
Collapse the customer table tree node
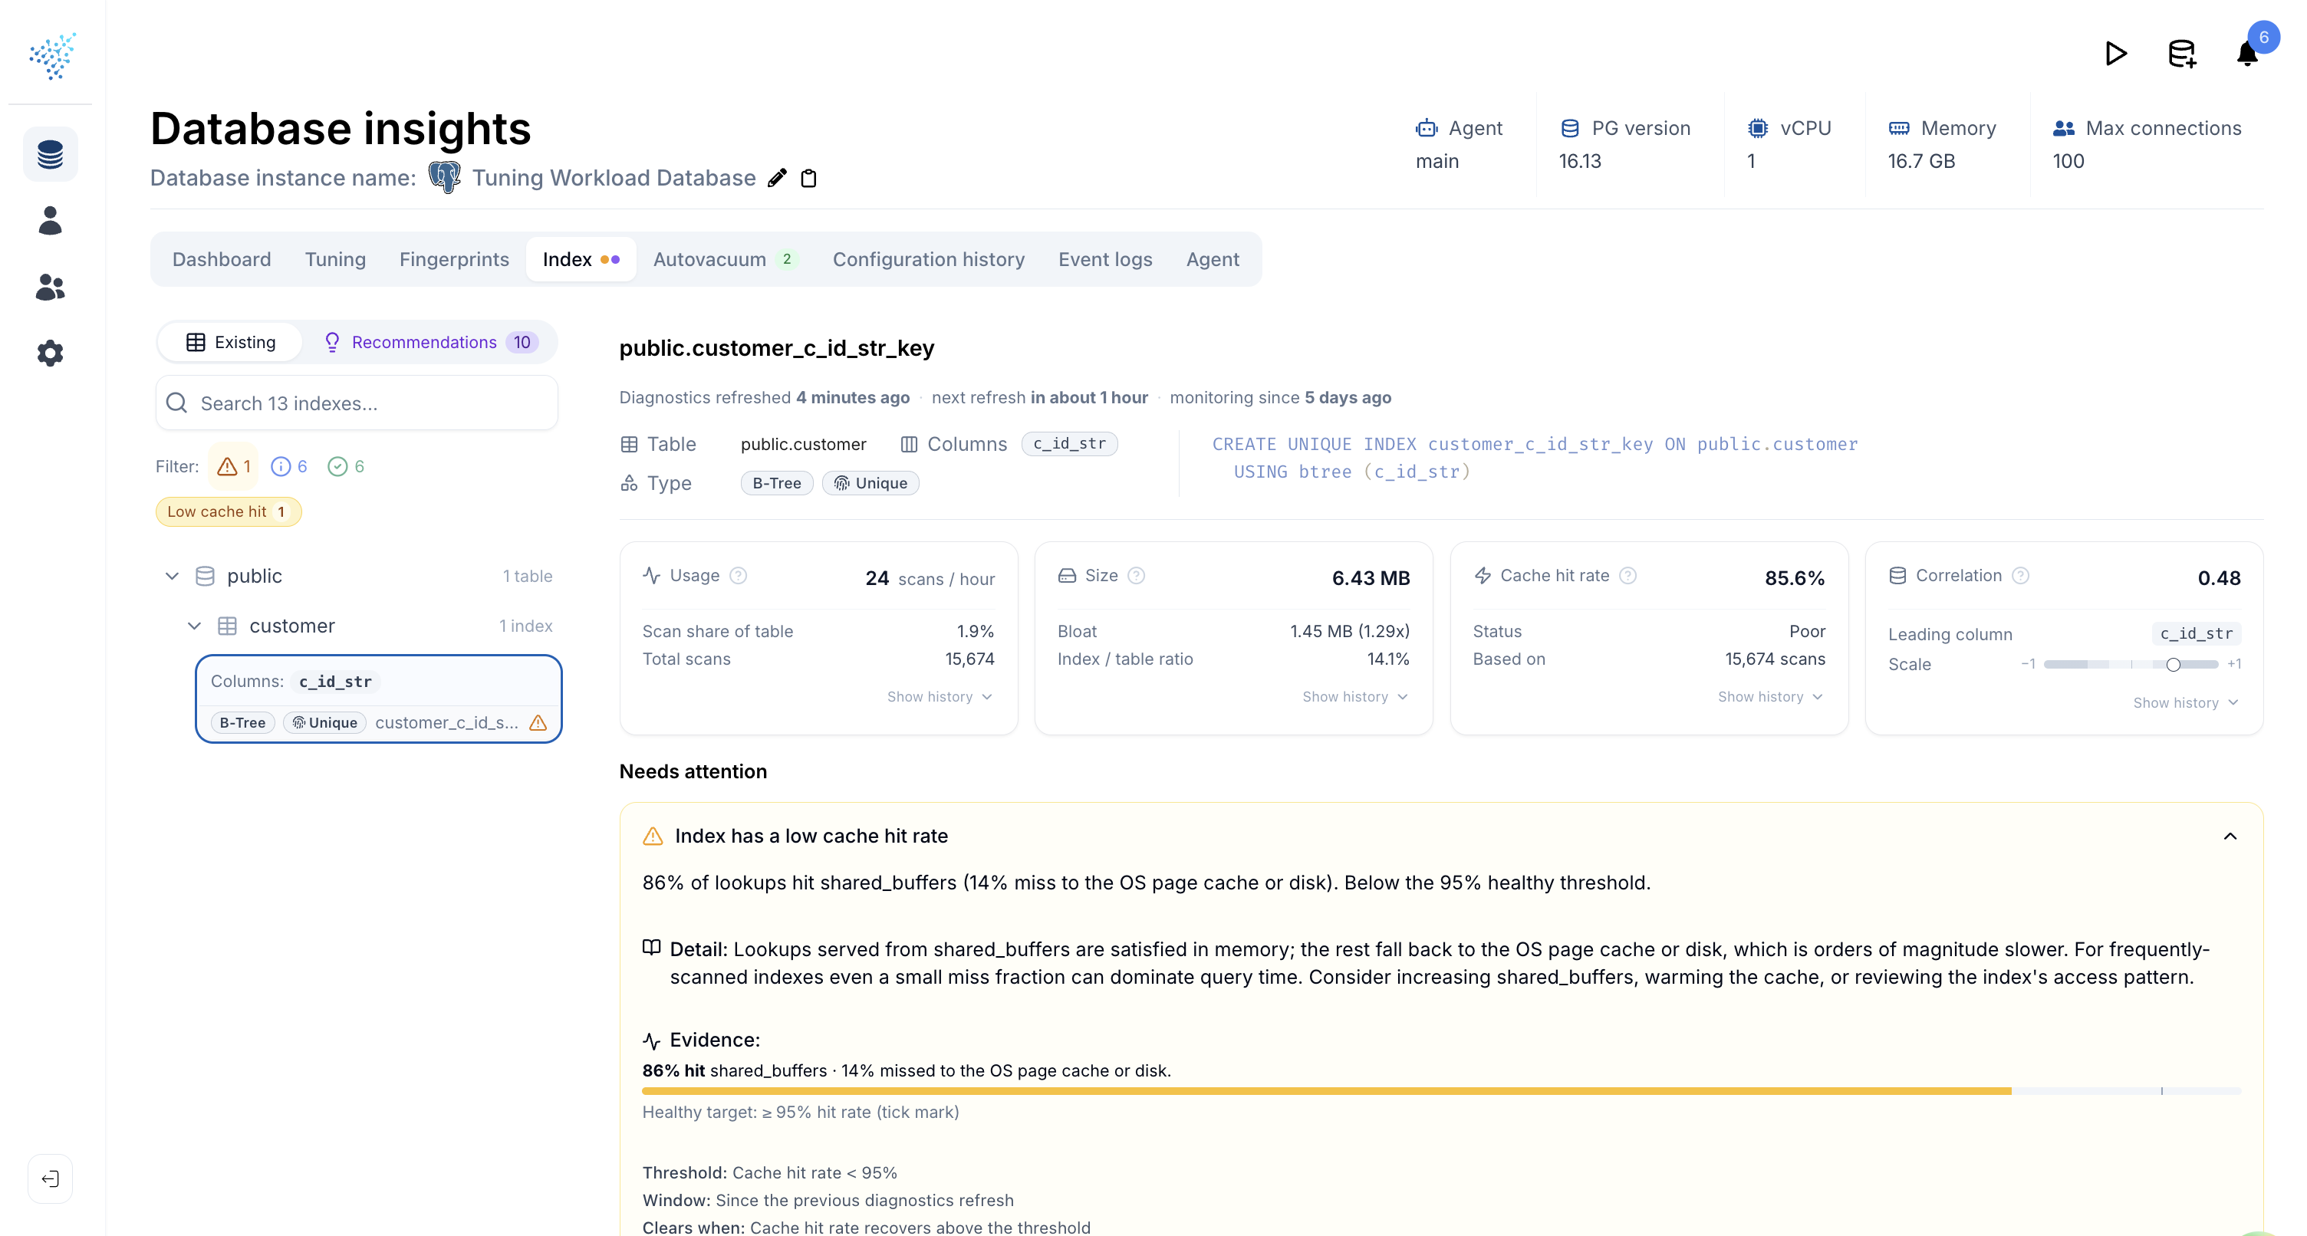tap(194, 626)
